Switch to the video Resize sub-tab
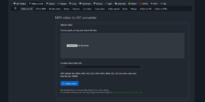Viewport: 205px width, 102px height. pos(67,9)
